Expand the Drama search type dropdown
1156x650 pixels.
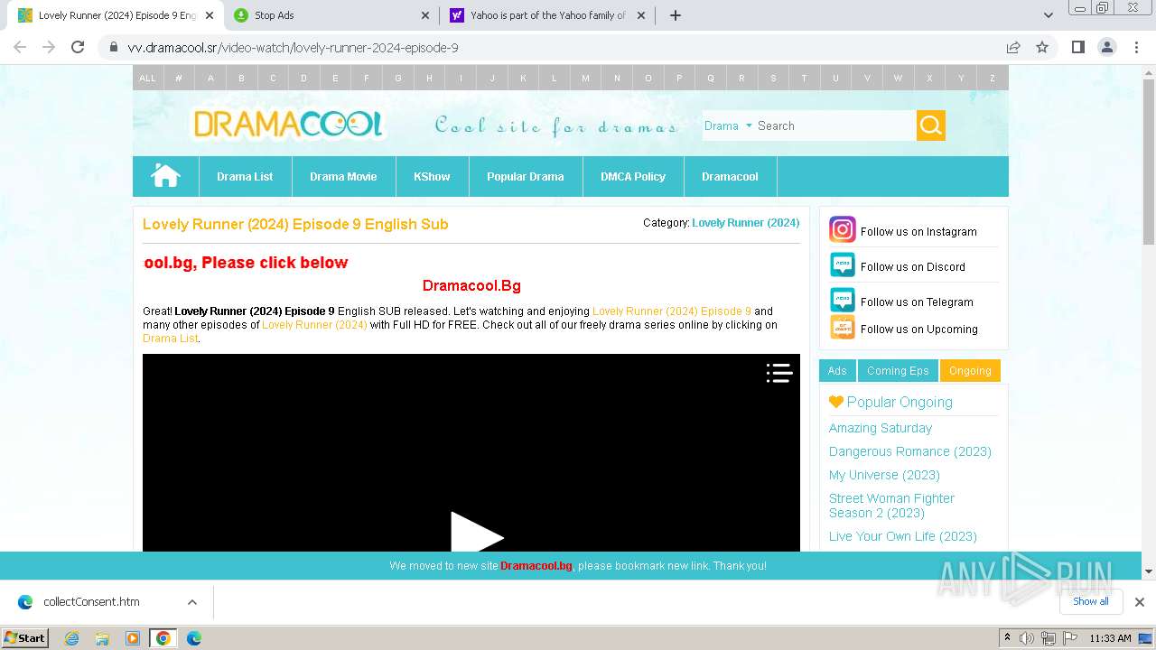pos(728,125)
